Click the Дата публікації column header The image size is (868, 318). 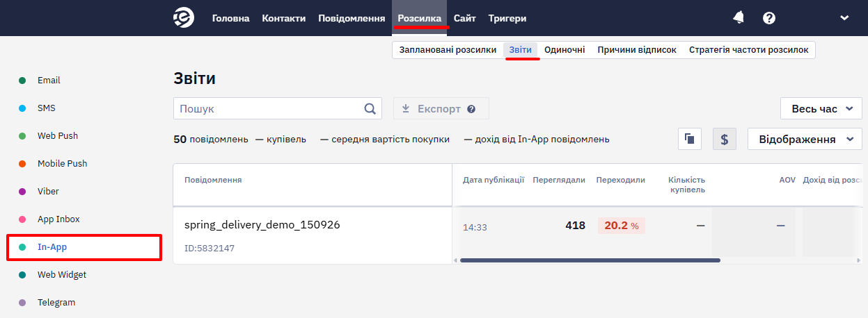tap(494, 180)
